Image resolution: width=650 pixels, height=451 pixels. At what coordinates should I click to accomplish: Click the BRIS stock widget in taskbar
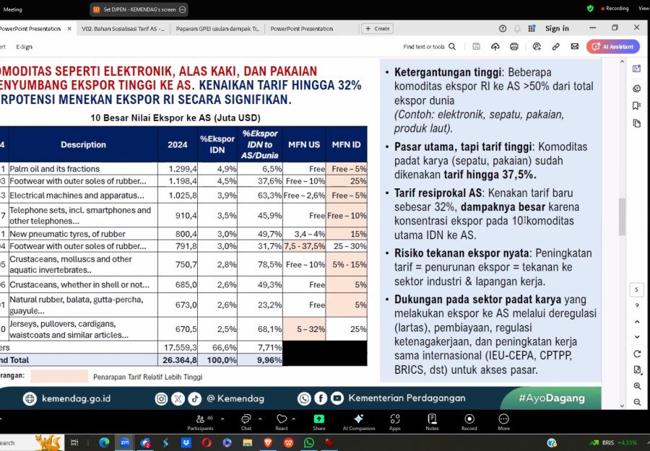(x=613, y=443)
